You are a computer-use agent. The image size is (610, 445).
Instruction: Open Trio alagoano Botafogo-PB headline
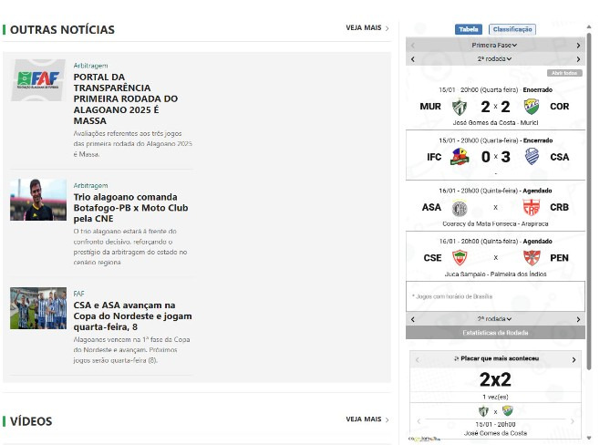pyautogui.click(x=125, y=208)
